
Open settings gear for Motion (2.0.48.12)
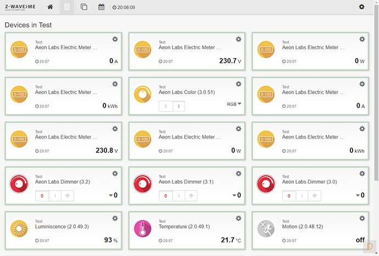click(361, 218)
